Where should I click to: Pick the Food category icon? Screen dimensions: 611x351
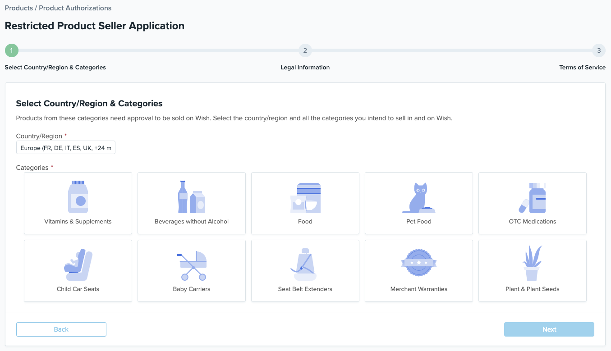click(x=305, y=198)
